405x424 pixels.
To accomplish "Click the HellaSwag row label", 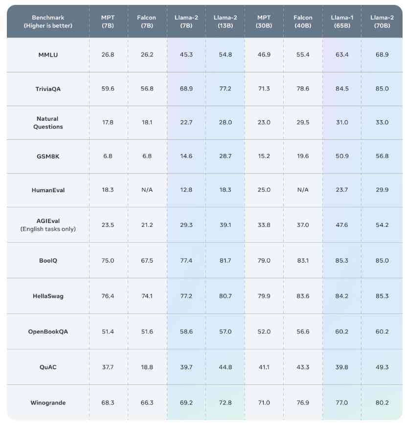I will [x=48, y=296].
